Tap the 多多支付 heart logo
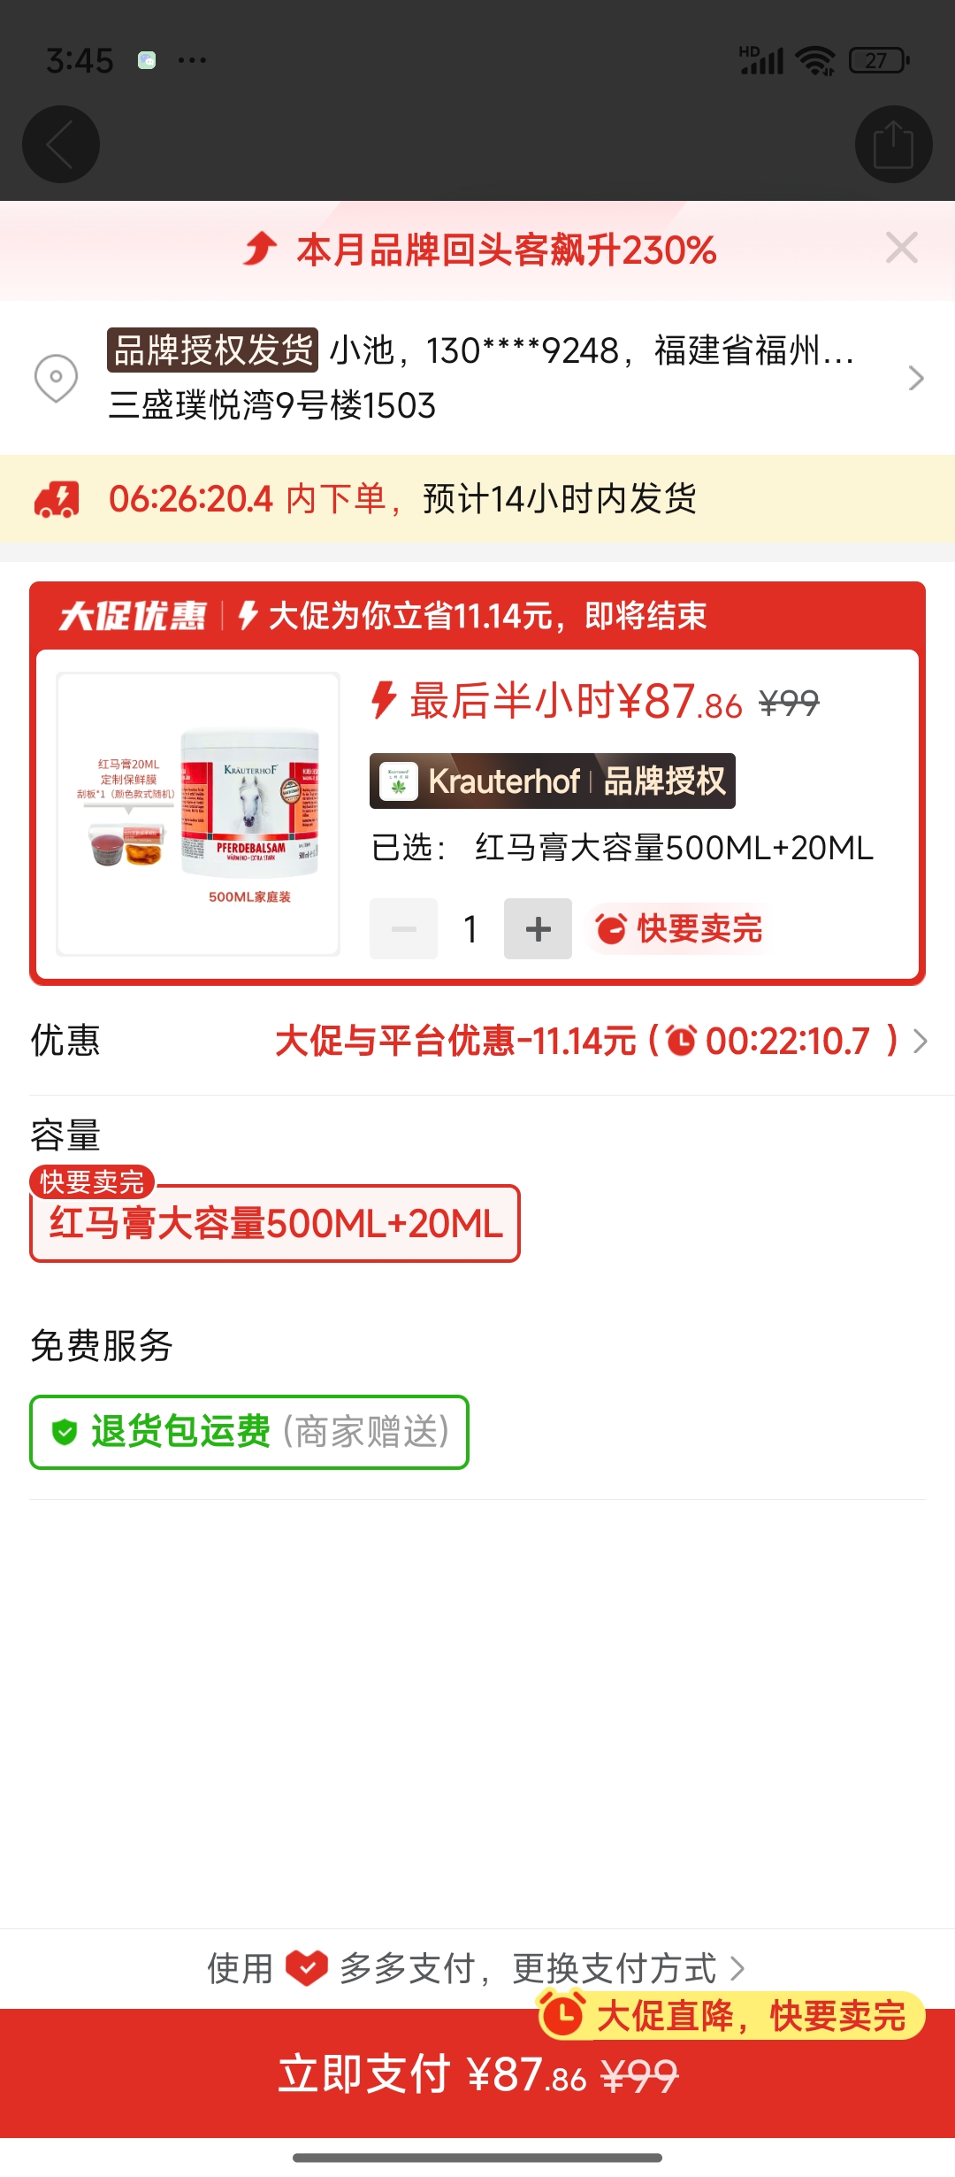 pos(307,1969)
